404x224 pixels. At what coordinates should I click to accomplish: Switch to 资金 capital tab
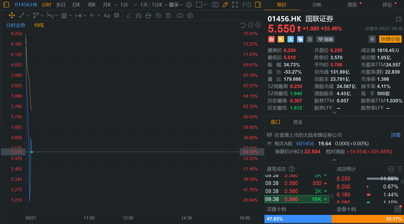[298, 122]
